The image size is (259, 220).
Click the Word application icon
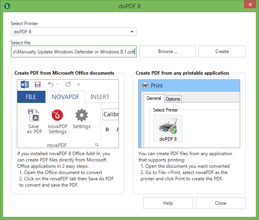[25, 84]
